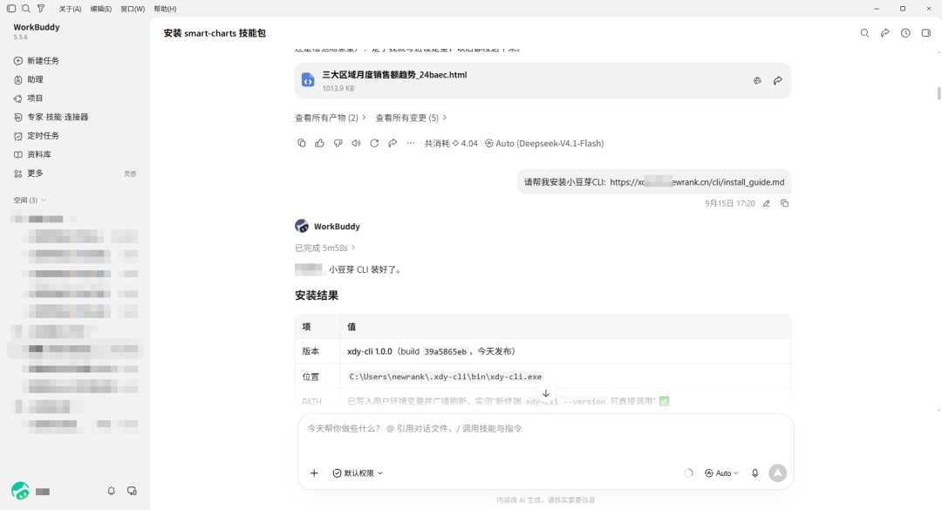Give the response a thumbs down
Image resolution: width=942 pixels, height=510 pixels.
coord(338,143)
